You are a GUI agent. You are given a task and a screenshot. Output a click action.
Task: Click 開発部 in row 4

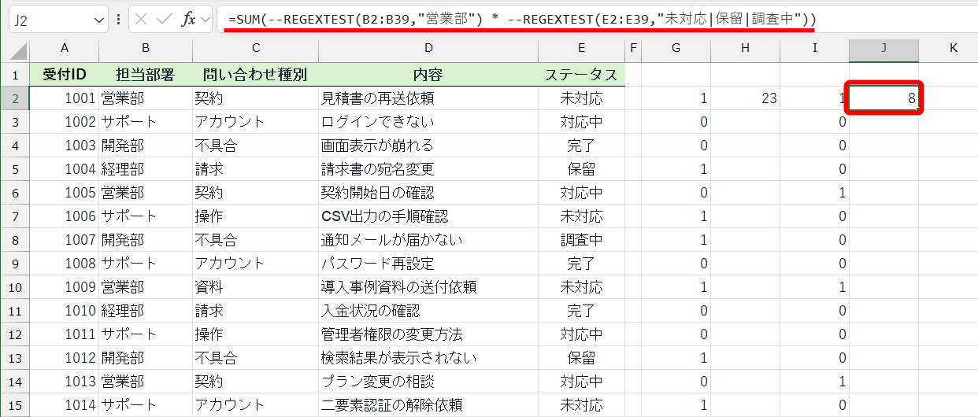[x=146, y=146]
